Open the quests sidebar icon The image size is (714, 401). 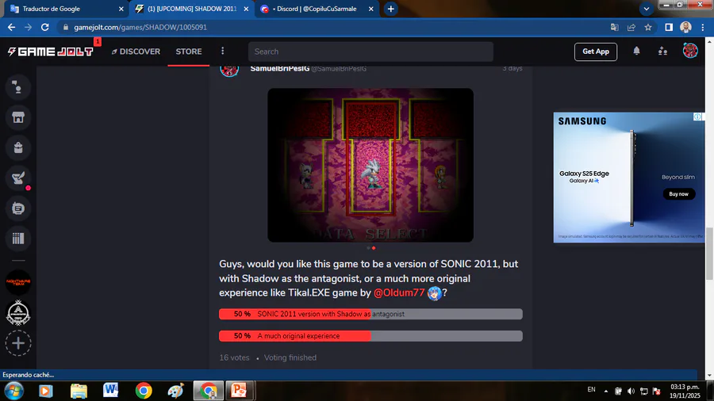pos(18,178)
